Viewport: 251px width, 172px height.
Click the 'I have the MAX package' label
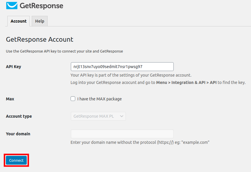click(99, 99)
